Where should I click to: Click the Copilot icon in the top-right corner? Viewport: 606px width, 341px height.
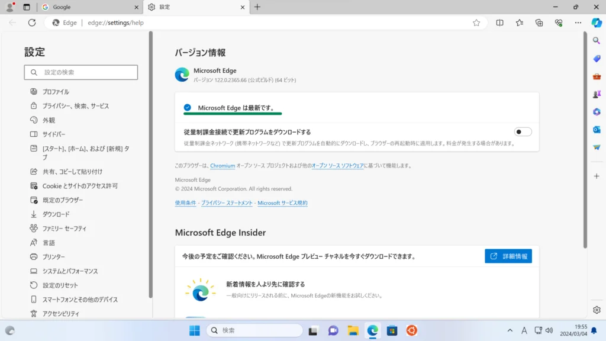(x=597, y=22)
